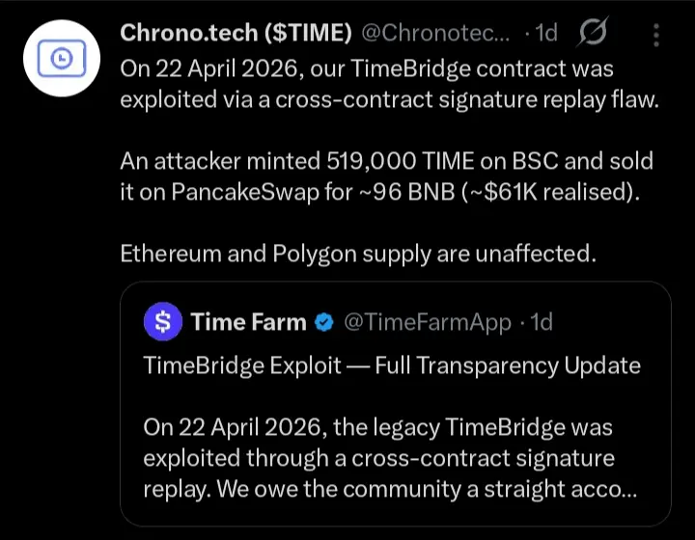Image resolution: width=695 pixels, height=540 pixels.
Task: Click the Grok slashed-circle icon
Action: tap(592, 34)
